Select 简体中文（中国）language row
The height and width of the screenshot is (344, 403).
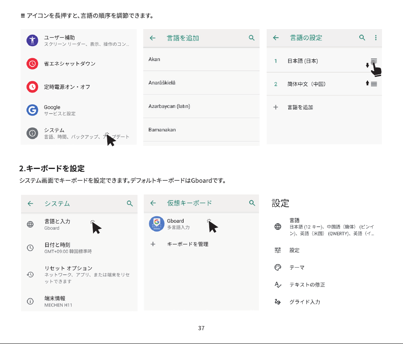(324, 84)
